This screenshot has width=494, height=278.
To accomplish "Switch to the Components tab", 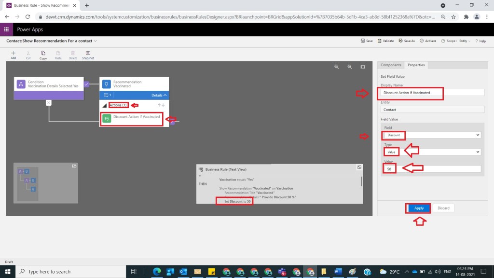I will (x=391, y=65).
